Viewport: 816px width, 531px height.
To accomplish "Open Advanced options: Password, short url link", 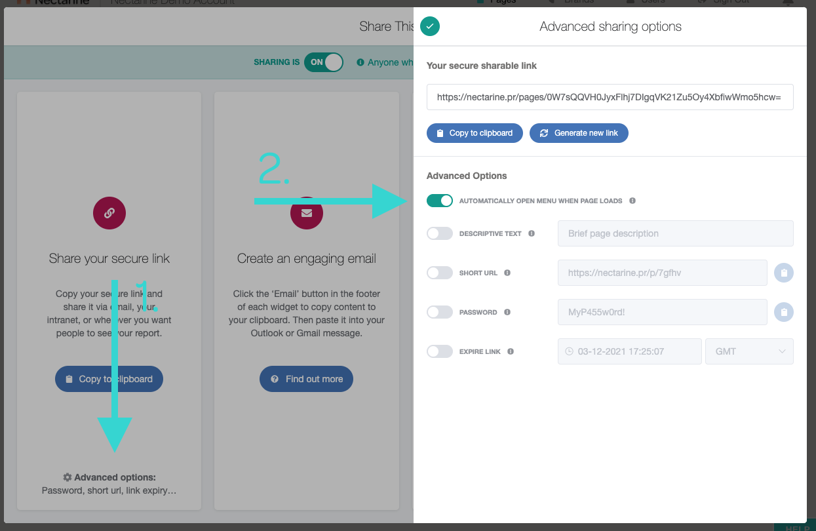I will [x=109, y=484].
